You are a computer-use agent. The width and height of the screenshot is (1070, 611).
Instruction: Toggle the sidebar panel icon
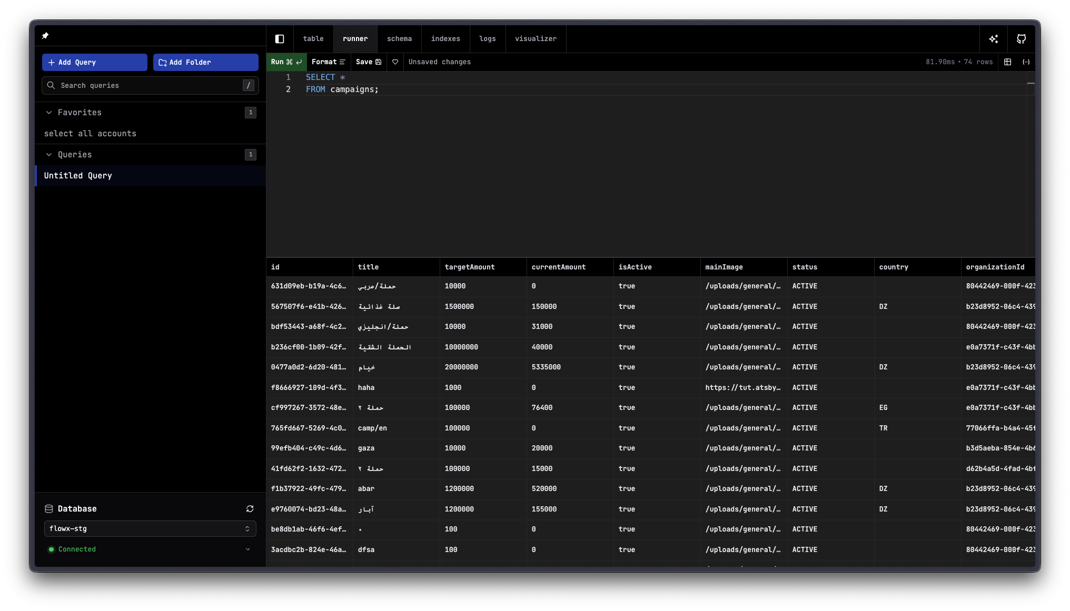pos(280,39)
